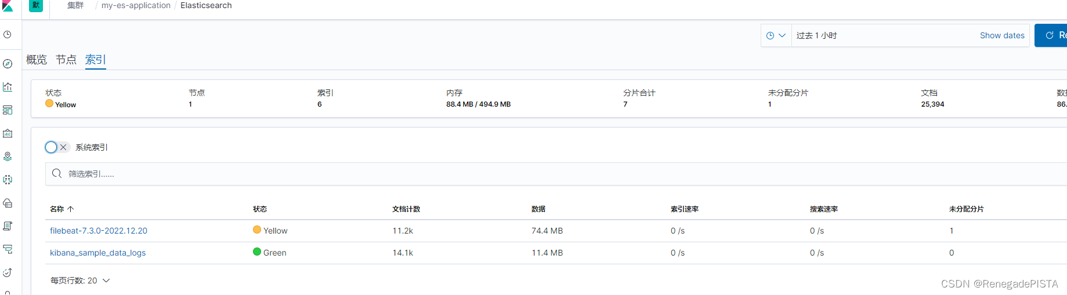Click the my-es-application breadcrumb
Screen dimensions: 1067x295
[136, 5]
